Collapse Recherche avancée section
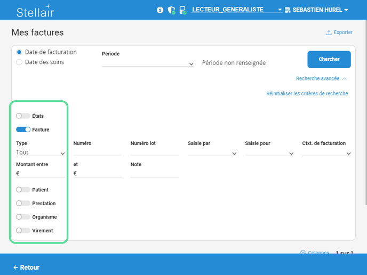Image resolution: width=367 pixels, height=275 pixels. [x=321, y=78]
